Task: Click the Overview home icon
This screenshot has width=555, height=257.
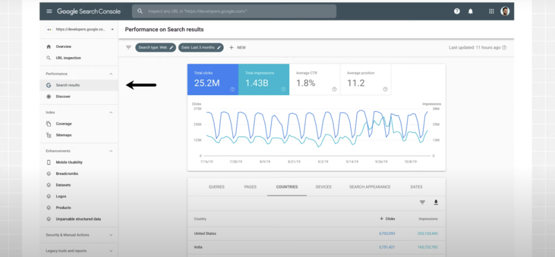Action: [x=49, y=47]
